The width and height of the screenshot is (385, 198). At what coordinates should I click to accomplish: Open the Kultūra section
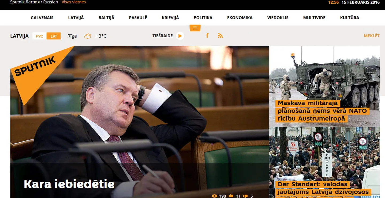coord(349,18)
